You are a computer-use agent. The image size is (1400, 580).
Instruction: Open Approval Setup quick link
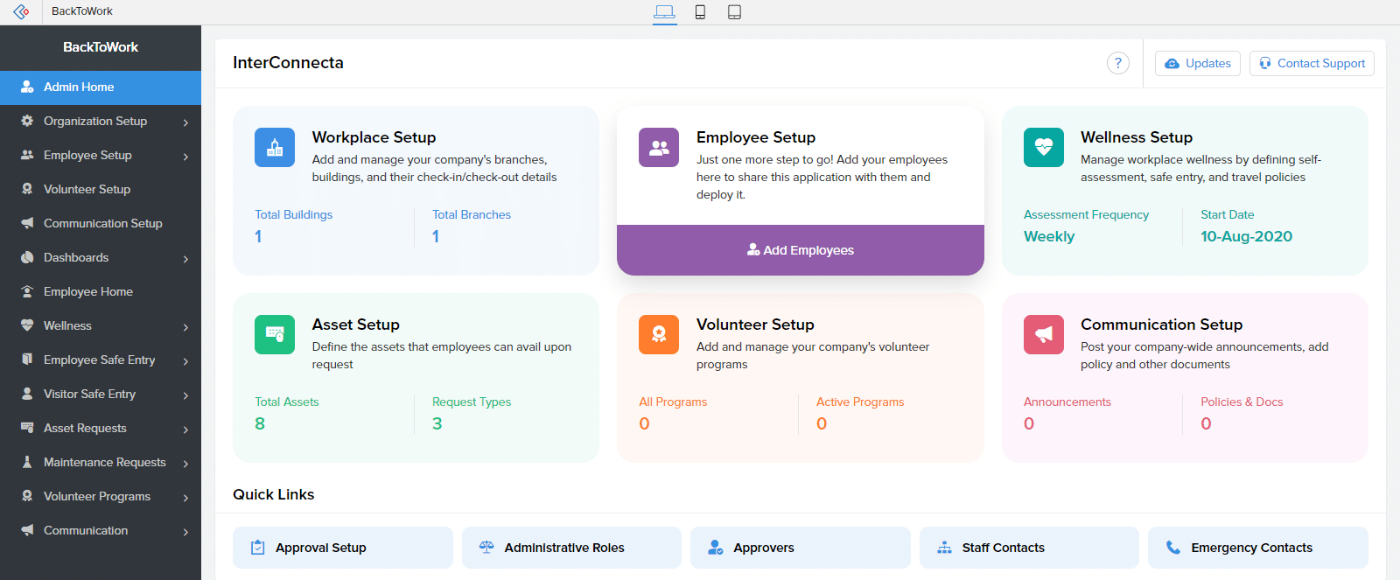343,548
